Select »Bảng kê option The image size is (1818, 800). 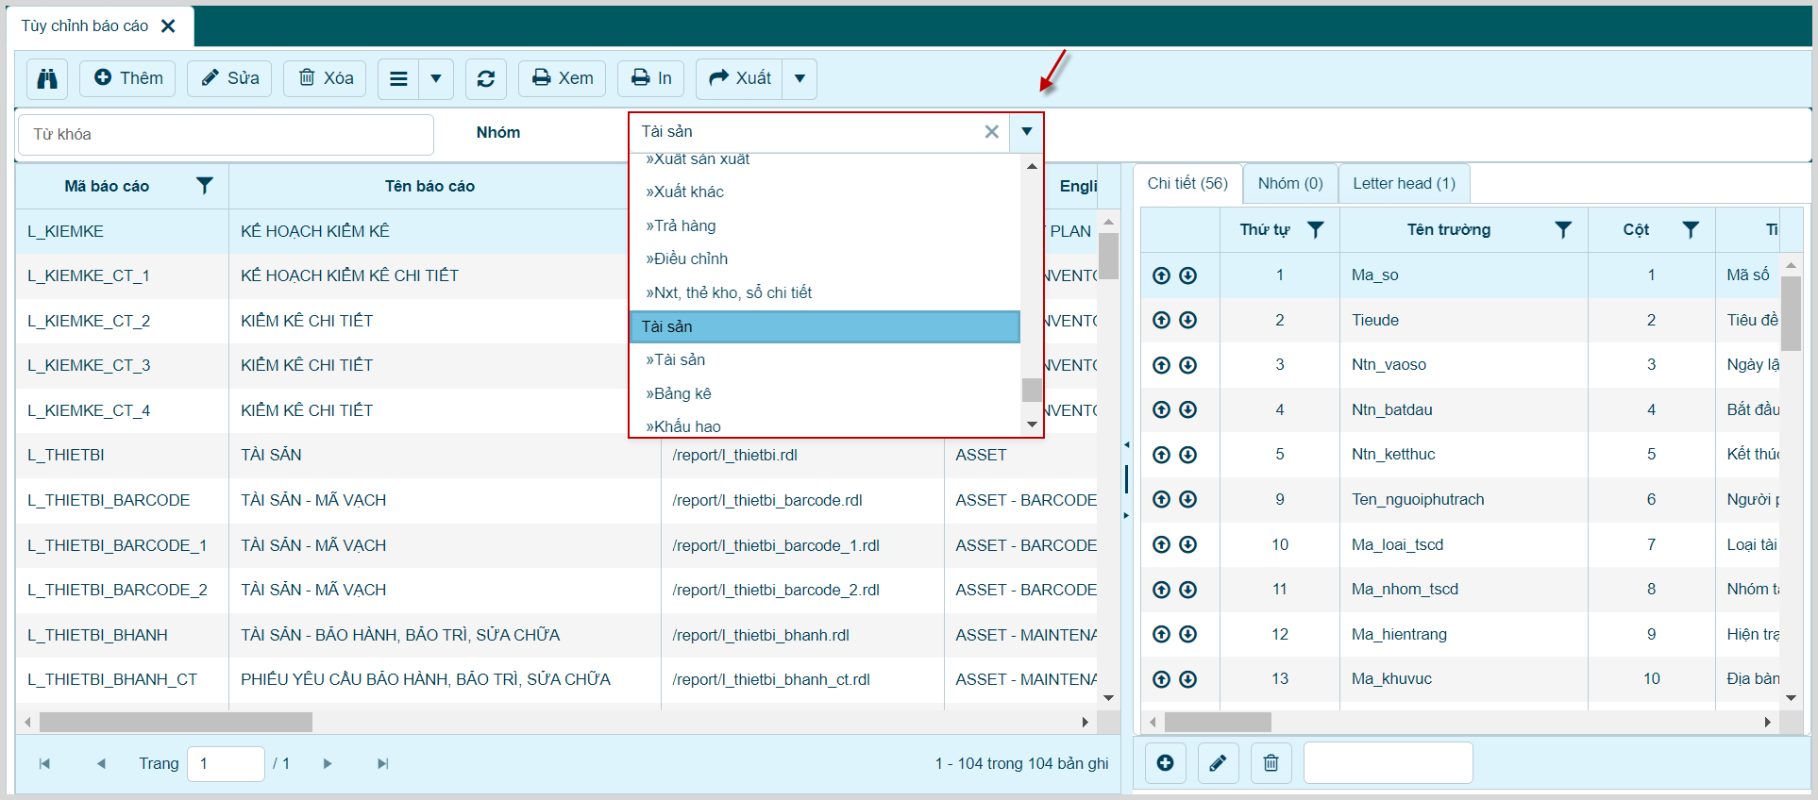pyautogui.click(x=824, y=393)
